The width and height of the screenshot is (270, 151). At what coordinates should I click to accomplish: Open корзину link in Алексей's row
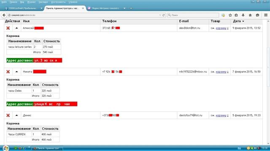click(221, 28)
